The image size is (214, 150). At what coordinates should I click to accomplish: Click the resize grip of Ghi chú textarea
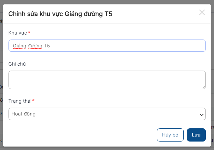pyautogui.click(x=204, y=88)
